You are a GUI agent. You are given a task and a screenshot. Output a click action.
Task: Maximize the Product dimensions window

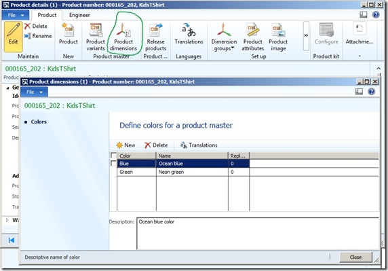click(367, 82)
